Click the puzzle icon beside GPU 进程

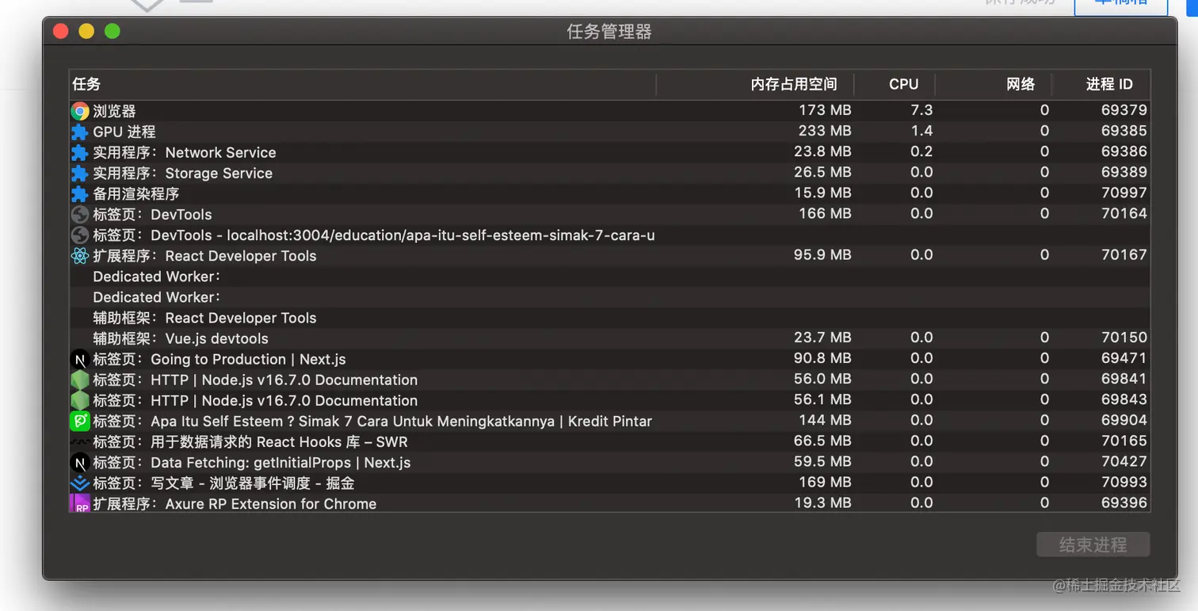coord(79,132)
